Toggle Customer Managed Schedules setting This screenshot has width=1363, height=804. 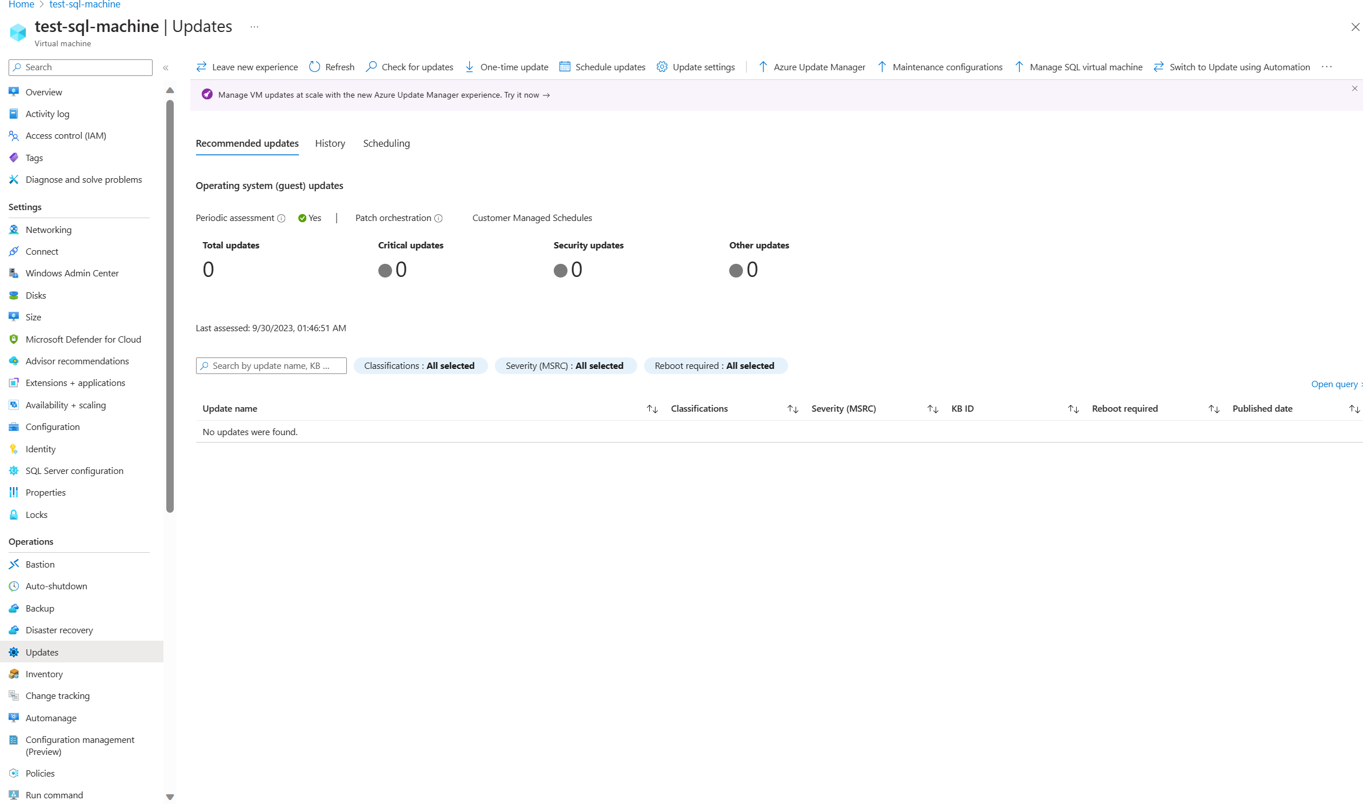[x=534, y=217]
